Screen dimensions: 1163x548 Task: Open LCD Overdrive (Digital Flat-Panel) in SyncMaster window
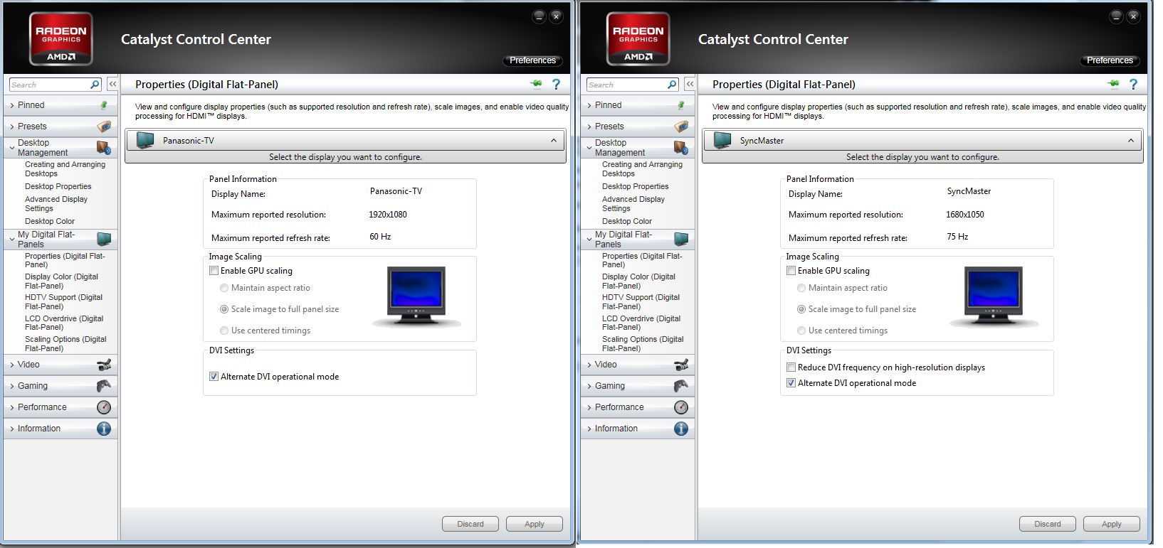tap(641, 323)
